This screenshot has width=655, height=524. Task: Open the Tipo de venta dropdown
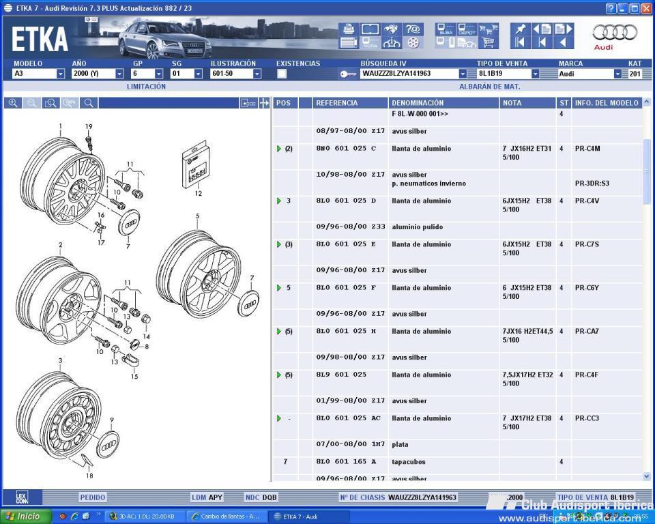535,74
